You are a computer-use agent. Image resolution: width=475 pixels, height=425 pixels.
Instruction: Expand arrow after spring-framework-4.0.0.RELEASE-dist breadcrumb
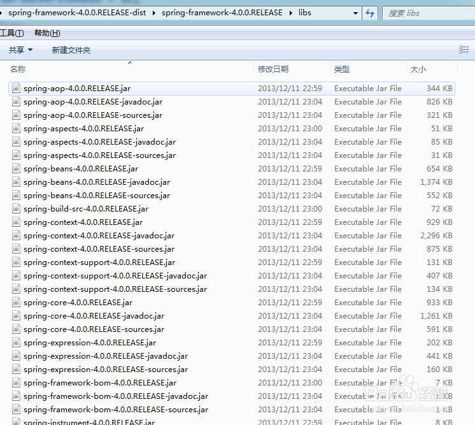(x=154, y=13)
